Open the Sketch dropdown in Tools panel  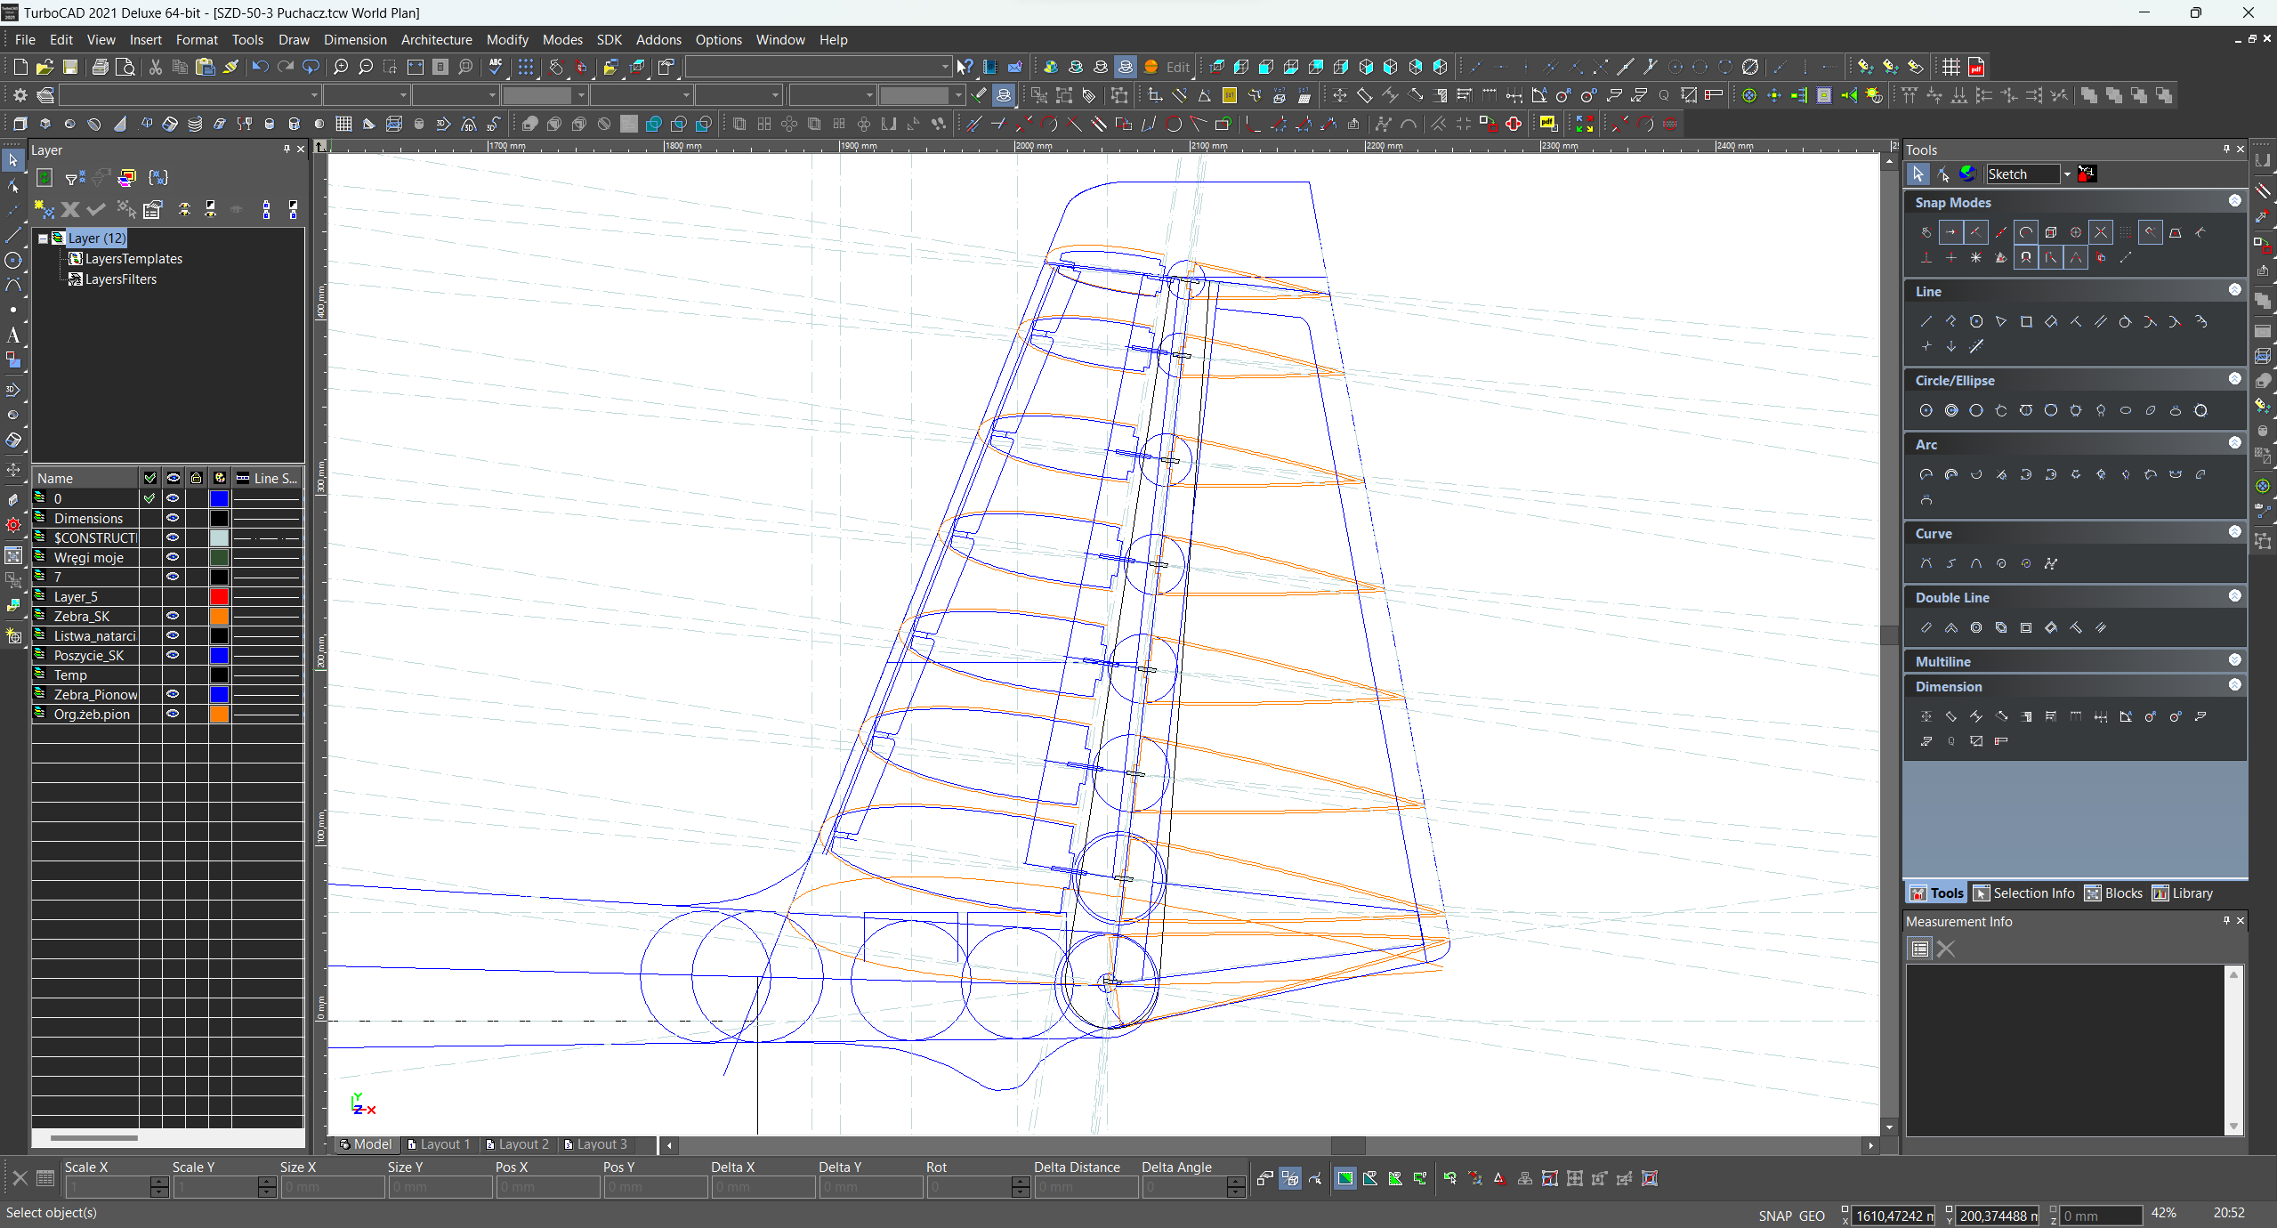point(2067,174)
